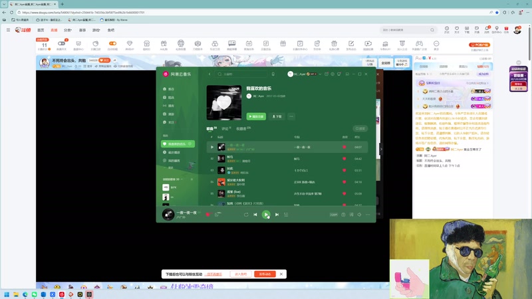
Task: Unlike the current song via heart in player bar
Action: coord(207,214)
